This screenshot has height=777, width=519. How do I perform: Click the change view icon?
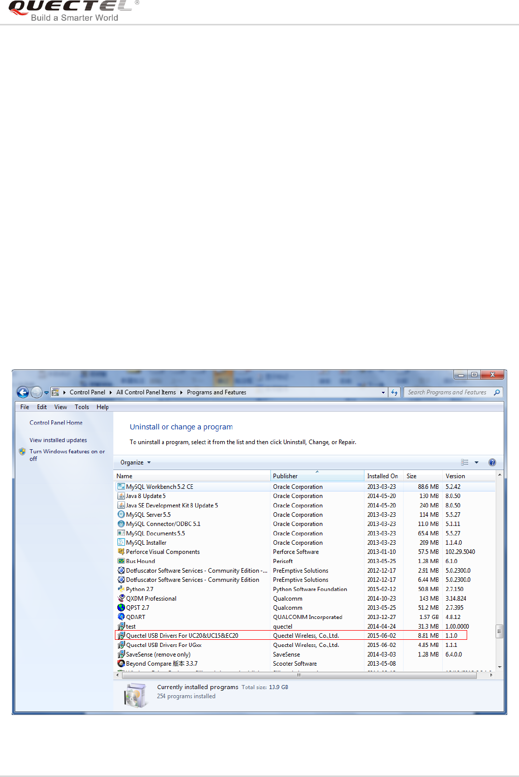[465, 462]
